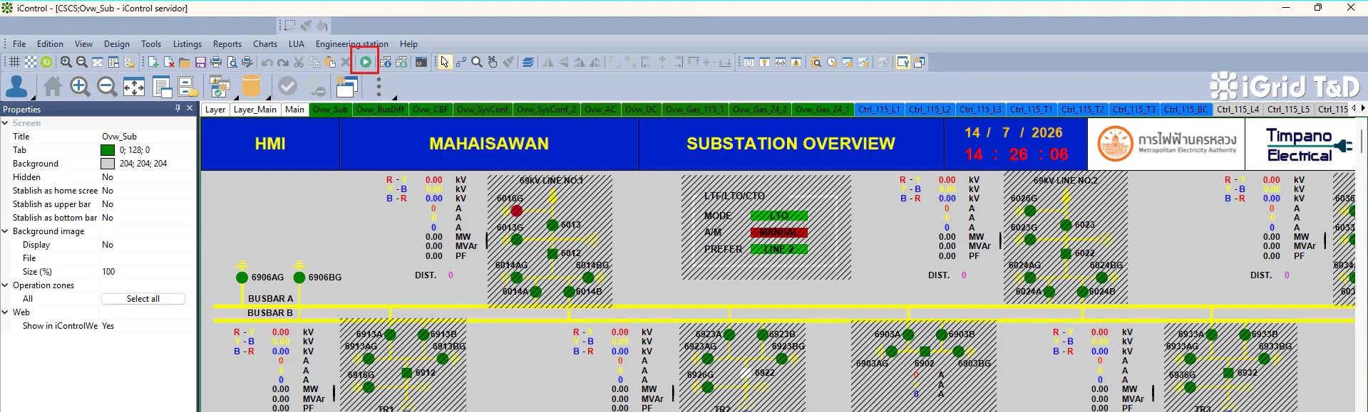Viewport: 1368px width, 412px height.
Task: Click the large zoom out magnifier
Action: tap(107, 87)
